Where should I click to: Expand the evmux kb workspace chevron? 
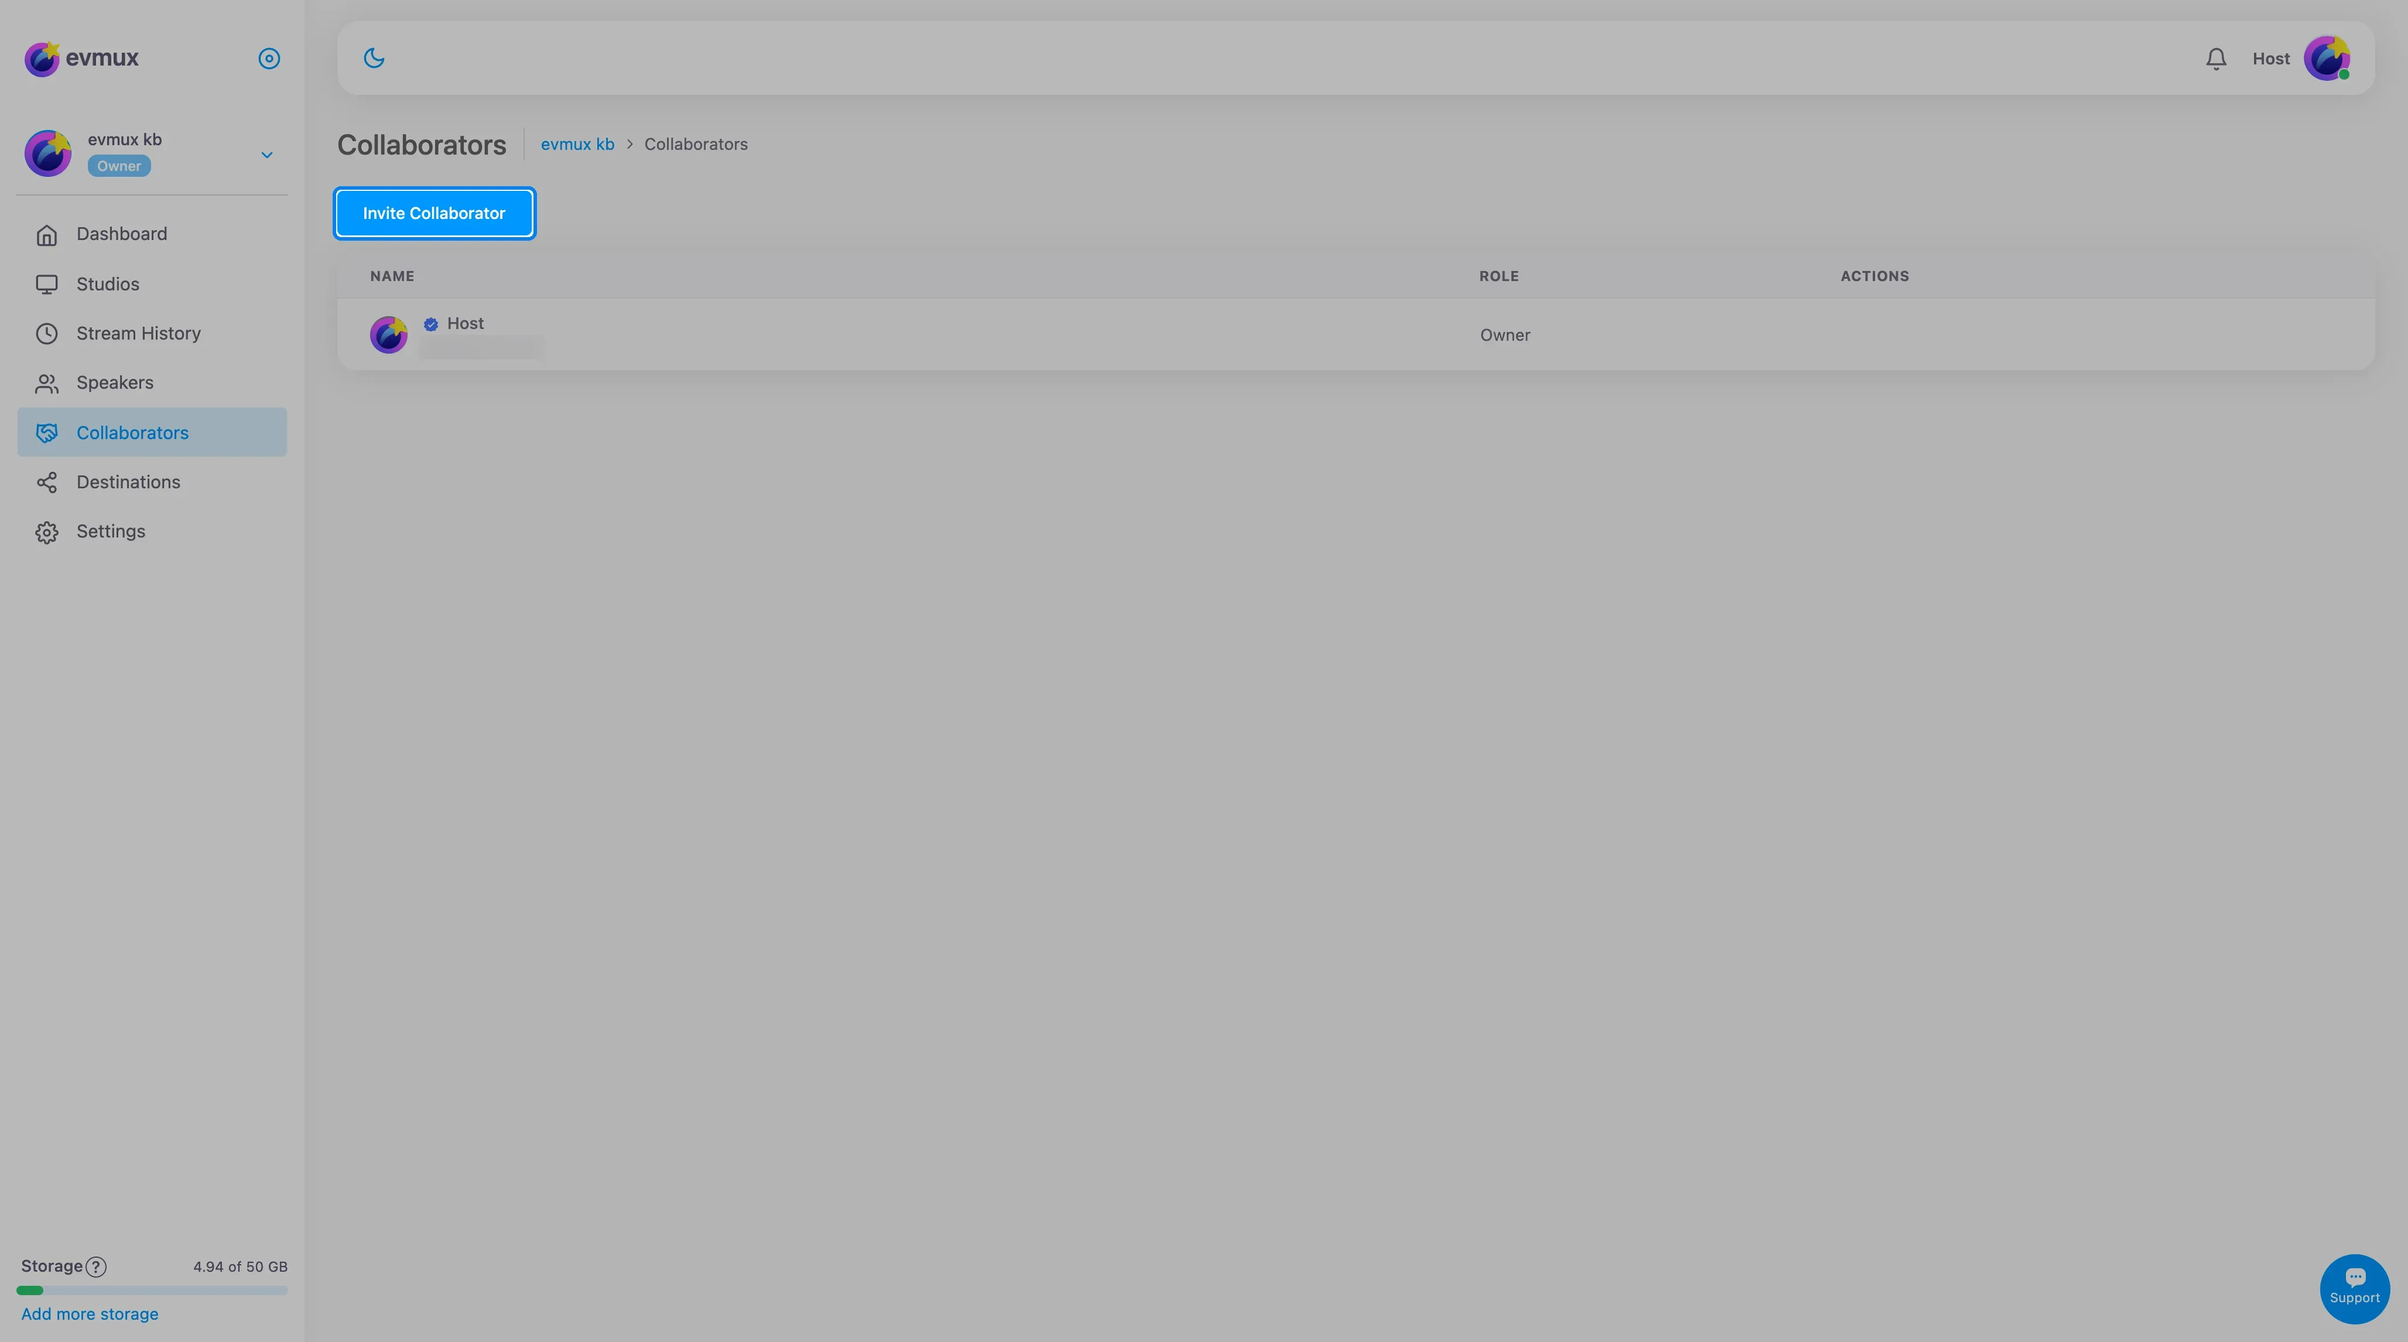(266, 154)
